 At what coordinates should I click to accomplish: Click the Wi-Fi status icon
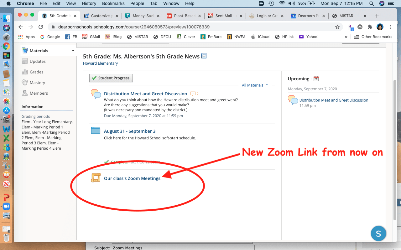[282, 3]
